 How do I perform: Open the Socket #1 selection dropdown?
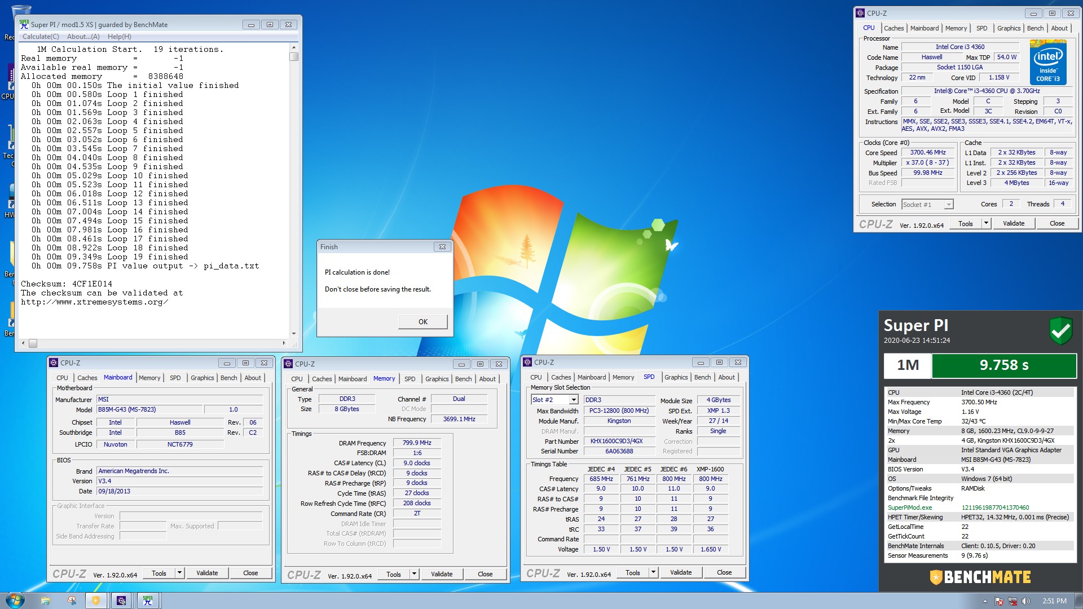coord(949,205)
